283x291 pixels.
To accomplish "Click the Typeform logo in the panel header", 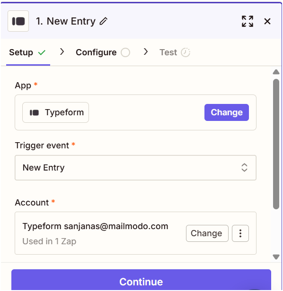I will pyautogui.click(x=18, y=21).
